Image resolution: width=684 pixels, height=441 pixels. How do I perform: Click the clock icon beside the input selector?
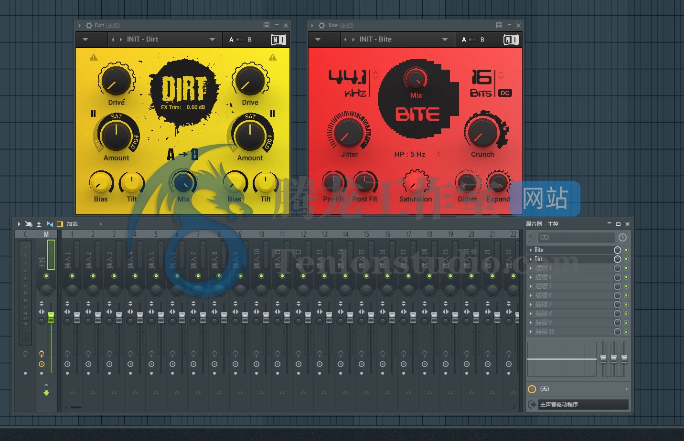tap(622, 237)
